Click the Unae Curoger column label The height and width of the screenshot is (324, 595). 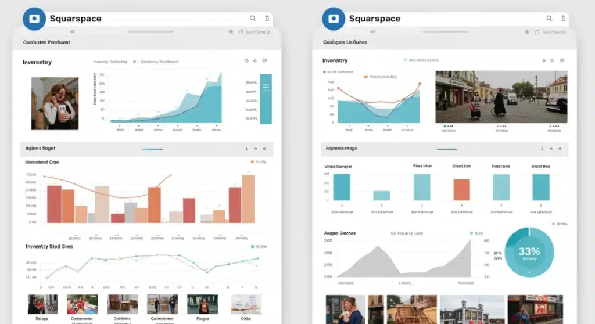pos(338,167)
